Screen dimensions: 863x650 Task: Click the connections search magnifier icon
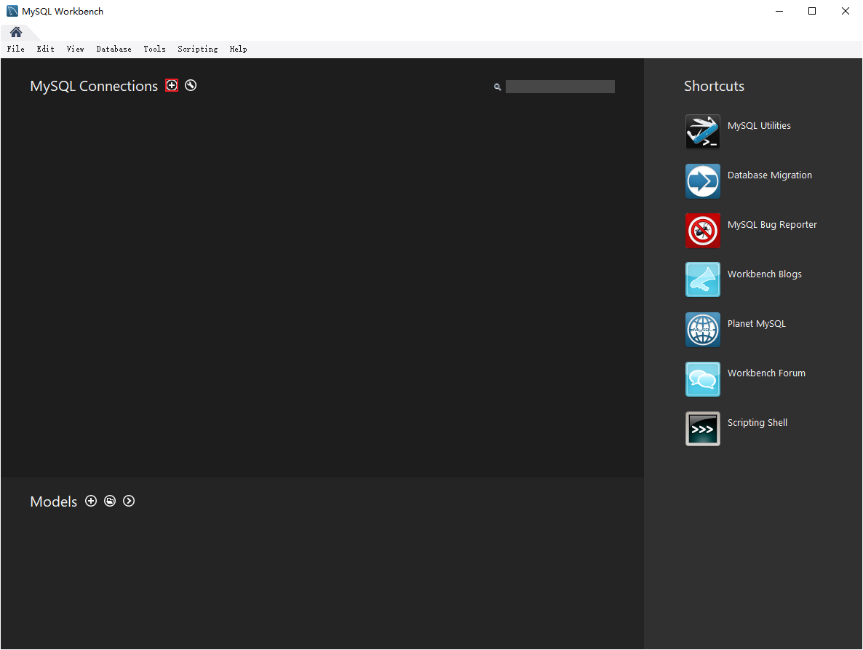498,87
